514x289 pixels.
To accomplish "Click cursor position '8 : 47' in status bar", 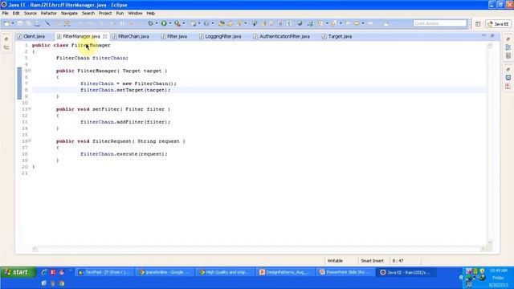I will tap(398, 261).
